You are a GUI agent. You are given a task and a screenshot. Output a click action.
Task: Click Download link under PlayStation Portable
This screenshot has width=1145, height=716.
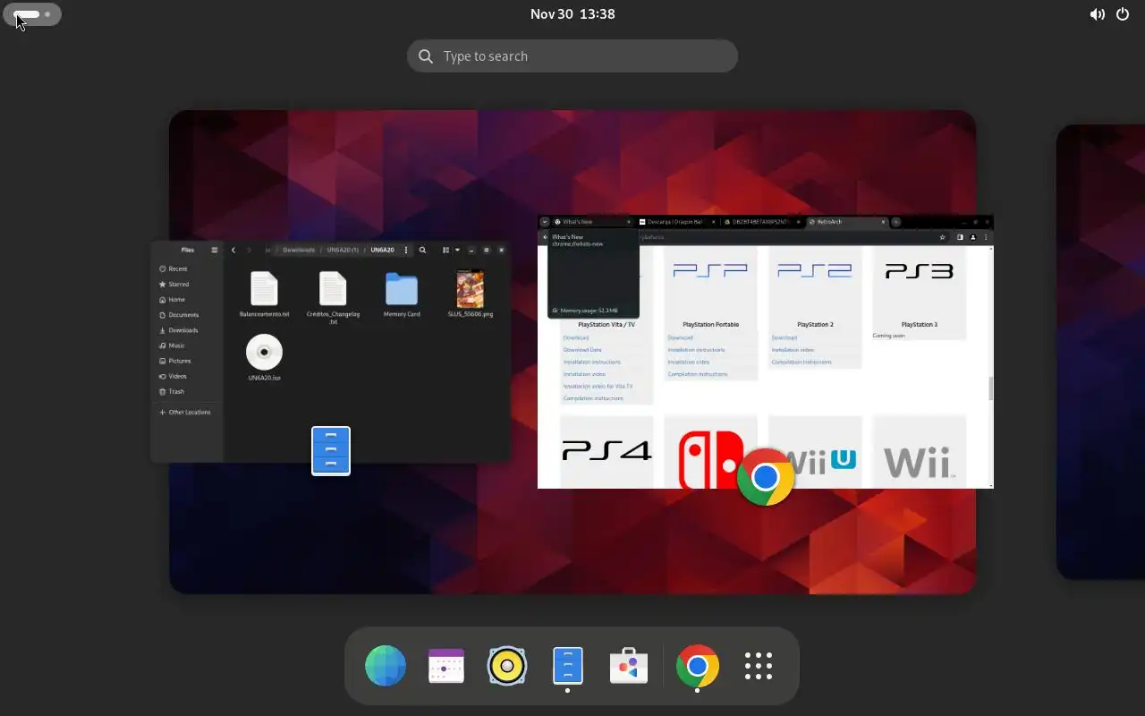[680, 338]
